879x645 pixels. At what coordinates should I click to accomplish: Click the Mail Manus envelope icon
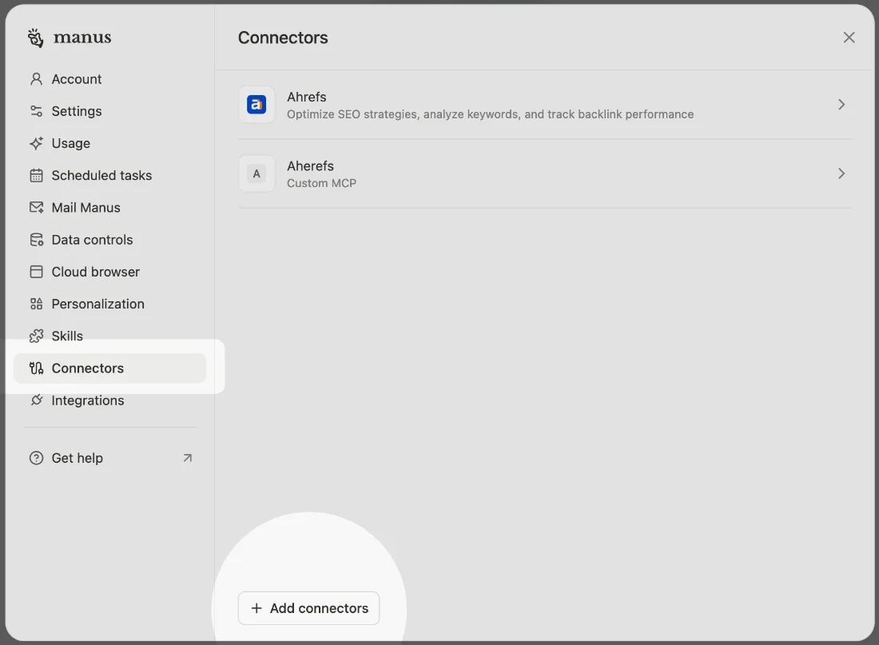(x=37, y=208)
